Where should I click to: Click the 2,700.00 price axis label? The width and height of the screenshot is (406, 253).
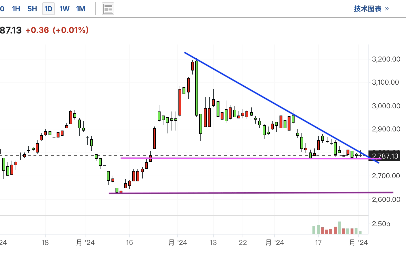(x=386, y=176)
